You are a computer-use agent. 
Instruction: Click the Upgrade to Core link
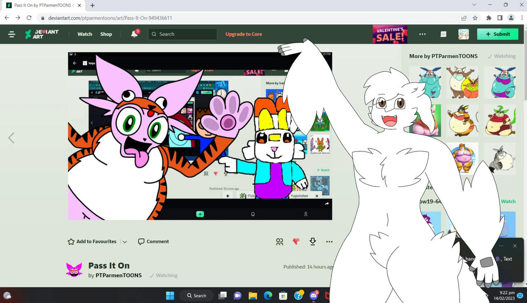tap(244, 34)
